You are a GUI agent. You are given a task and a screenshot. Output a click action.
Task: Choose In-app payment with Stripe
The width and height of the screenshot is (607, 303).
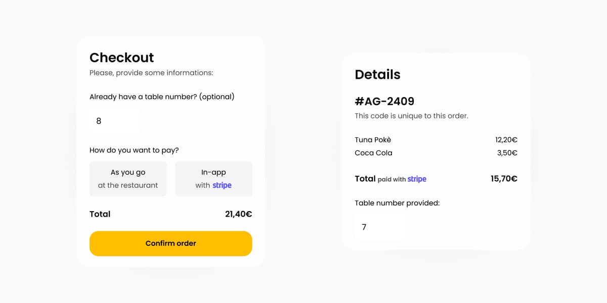(213, 179)
